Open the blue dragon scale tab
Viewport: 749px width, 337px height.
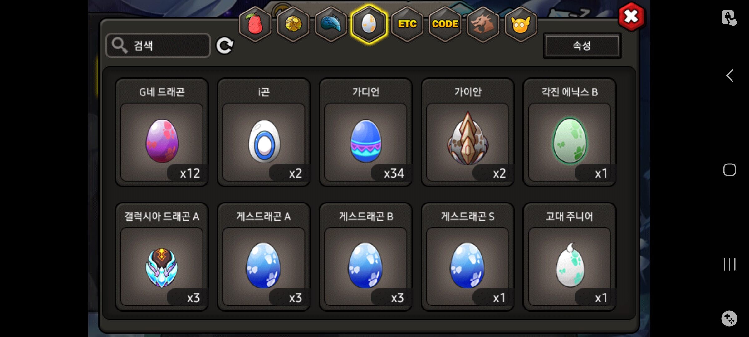click(x=331, y=24)
